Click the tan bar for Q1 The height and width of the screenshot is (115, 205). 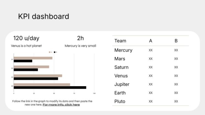(33, 58)
